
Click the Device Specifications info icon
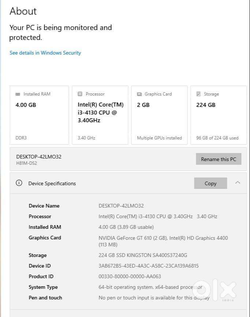point(19,183)
